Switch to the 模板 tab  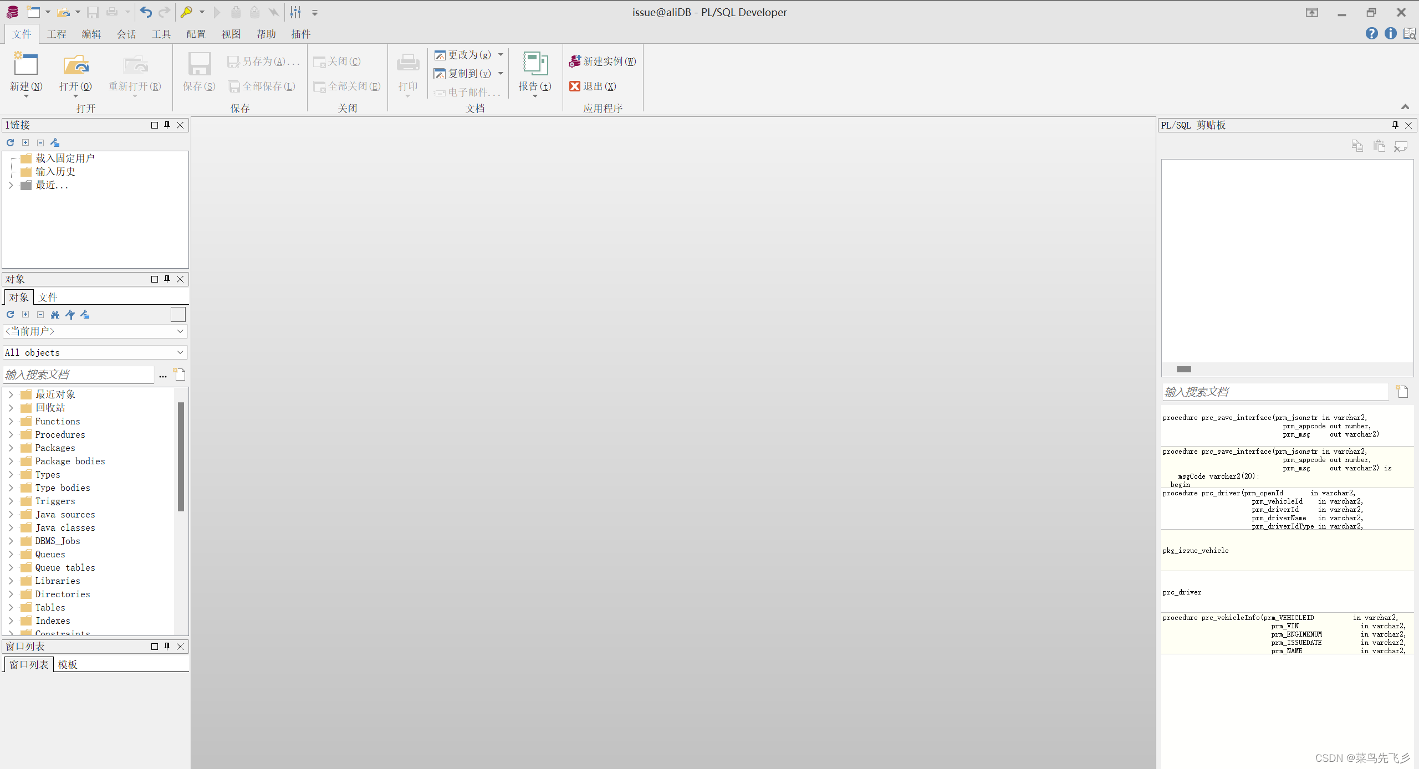pyautogui.click(x=68, y=664)
